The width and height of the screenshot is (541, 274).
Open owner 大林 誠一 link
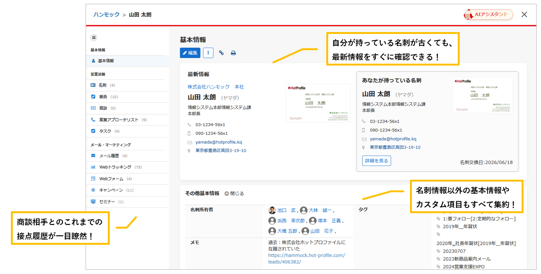click(320, 210)
